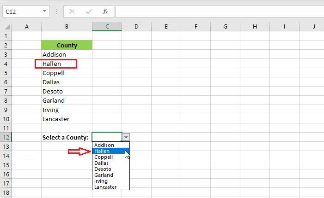324x198 pixels.
Task: Select cell B4 containing Hallen
Action: [x=67, y=64]
